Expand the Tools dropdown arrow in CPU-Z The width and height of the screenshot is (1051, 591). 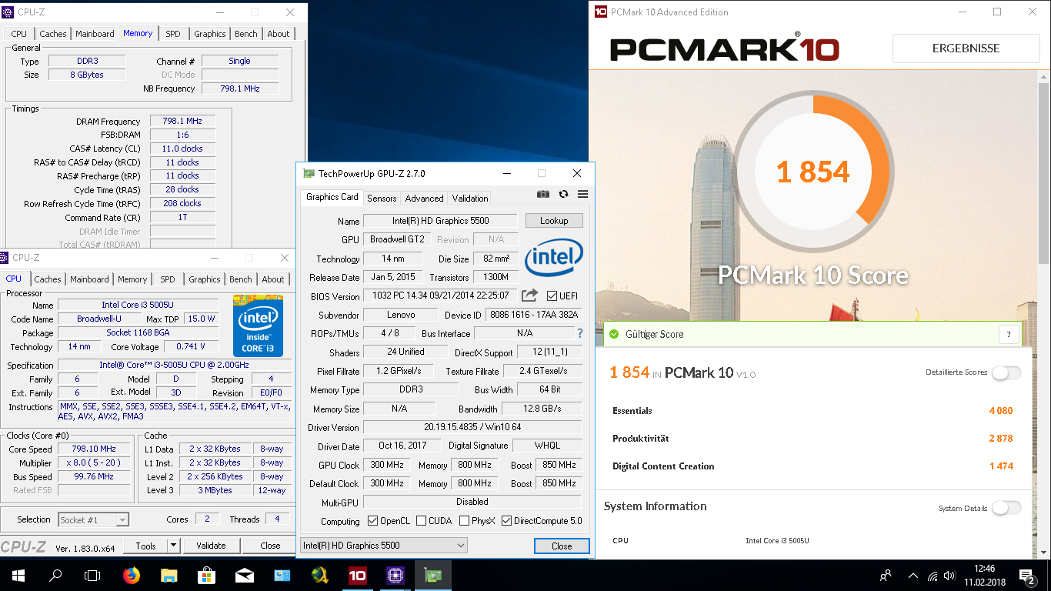(x=174, y=546)
